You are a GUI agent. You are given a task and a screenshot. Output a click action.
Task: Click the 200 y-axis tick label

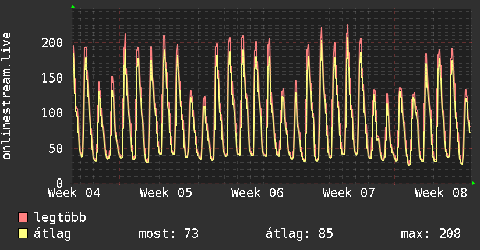pyautogui.click(x=52, y=42)
